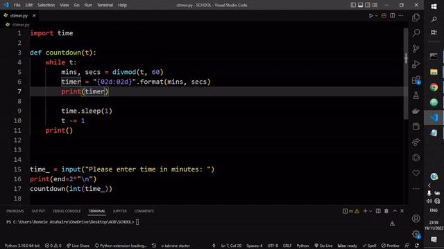
Task: Open the heart icon activity bar view
Action: pyautogui.click(x=416, y=173)
